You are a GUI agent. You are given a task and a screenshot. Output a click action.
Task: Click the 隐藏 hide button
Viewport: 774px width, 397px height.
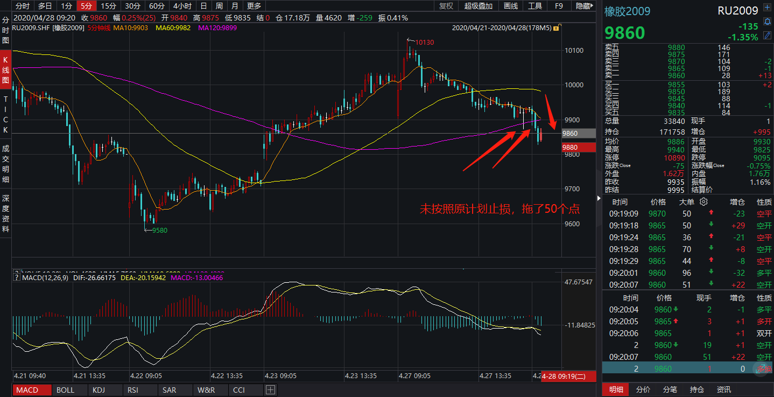(583, 6)
